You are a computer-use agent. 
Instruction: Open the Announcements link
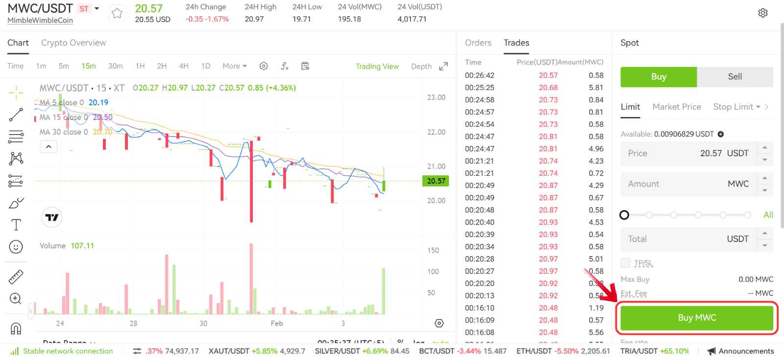[746, 351]
